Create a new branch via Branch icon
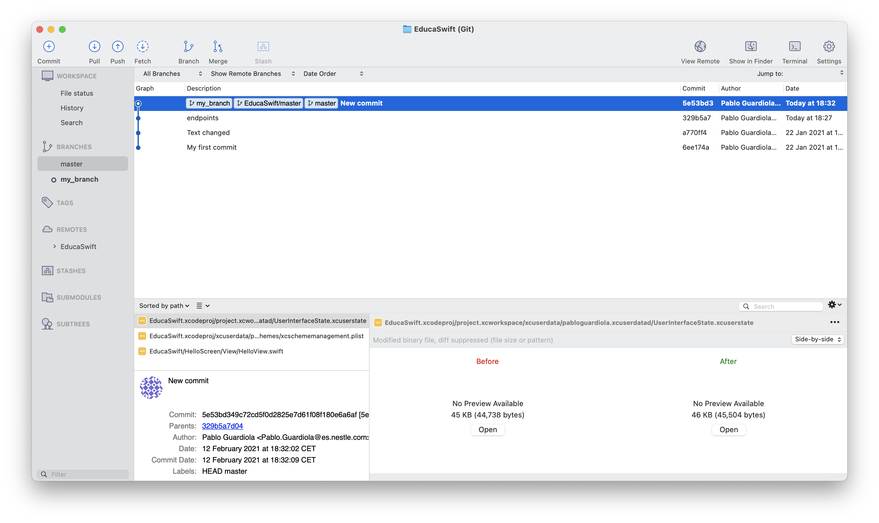This screenshot has width=879, height=523. (x=189, y=46)
